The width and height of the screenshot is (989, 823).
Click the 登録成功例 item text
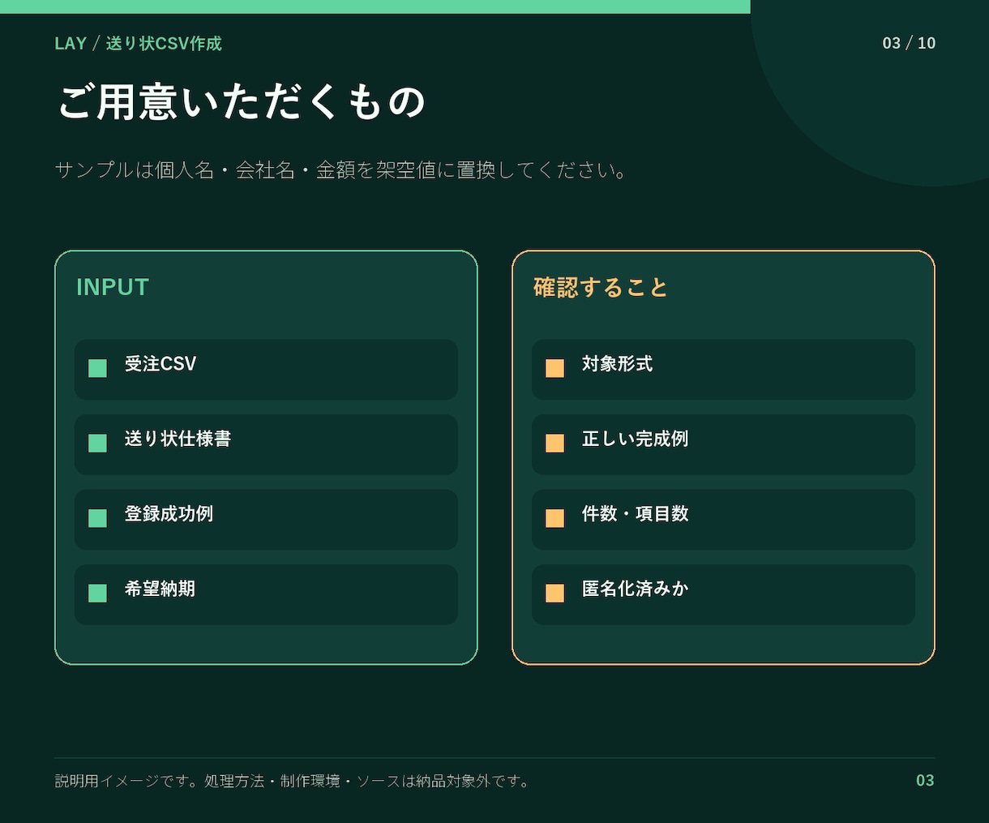(x=169, y=514)
